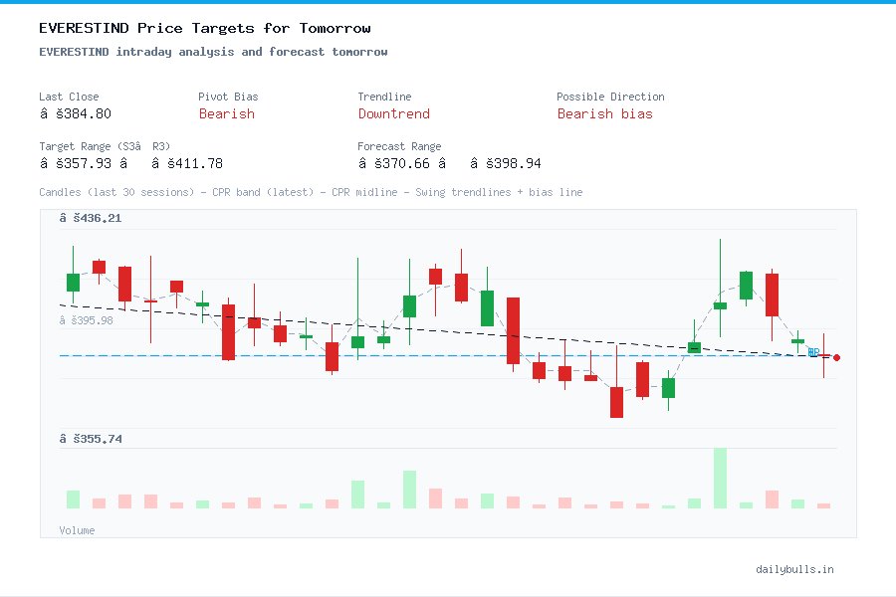
Task: Click the forecast range value 370.66 to 398.94
Action: [449, 163]
